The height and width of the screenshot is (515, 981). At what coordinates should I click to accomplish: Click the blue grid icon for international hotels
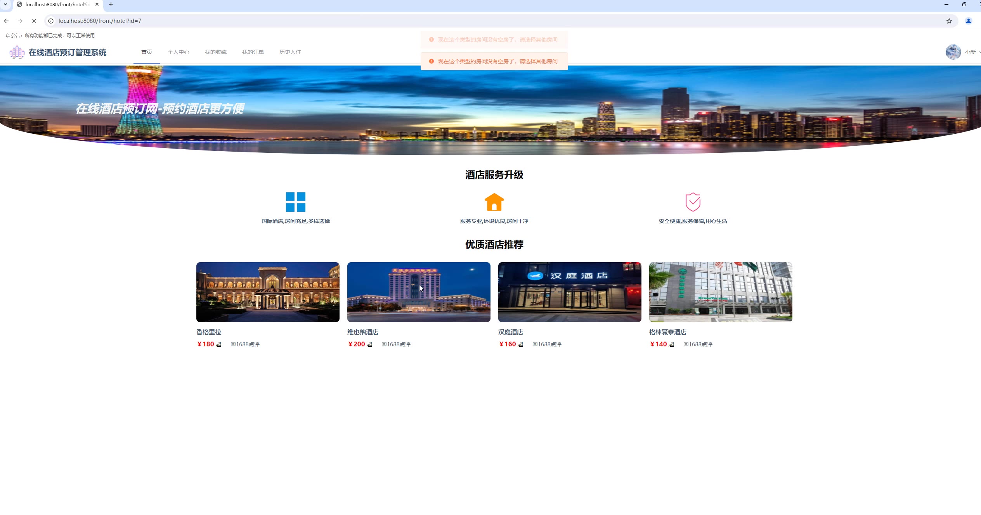point(295,202)
